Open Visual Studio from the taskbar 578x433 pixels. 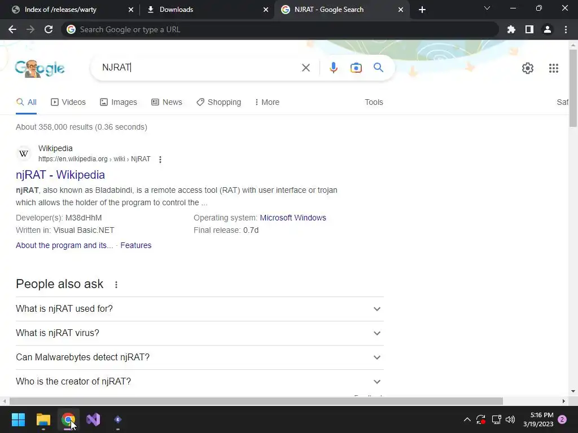point(93,419)
